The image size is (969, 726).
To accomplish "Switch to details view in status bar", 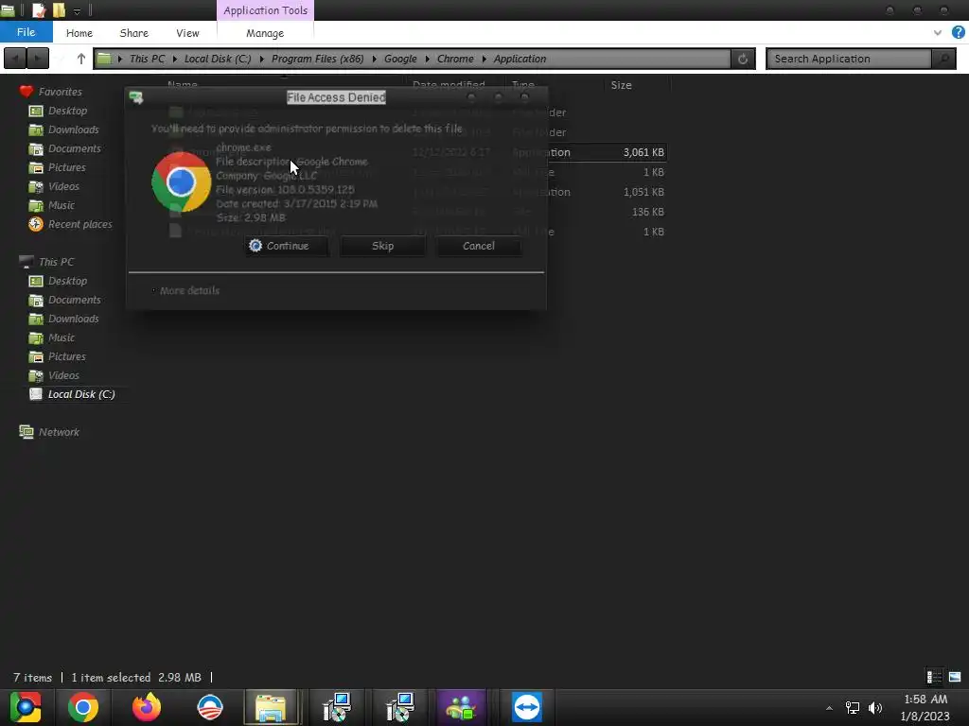I will coord(934,677).
